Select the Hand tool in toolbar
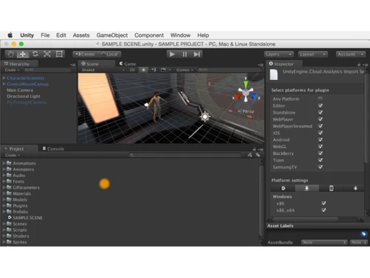This screenshot has height=278, width=370. point(10,54)
